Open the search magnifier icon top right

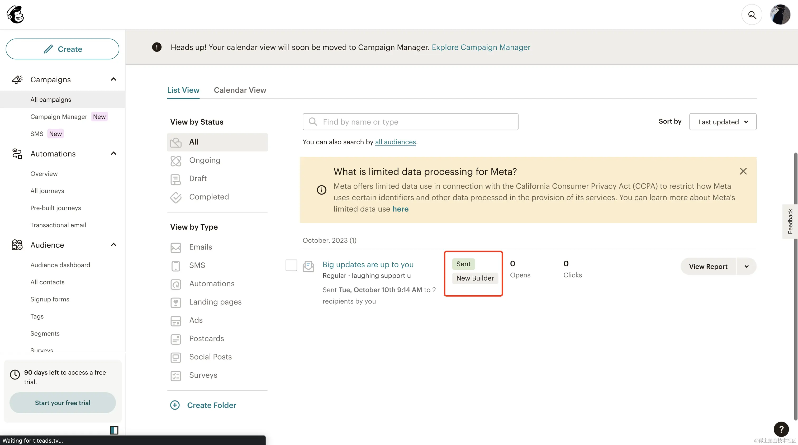pyautogui.click(x=752, y=15)
